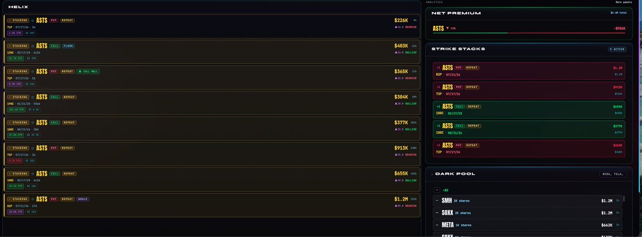Click STACKING badge on the 190C row

(18, 97)
